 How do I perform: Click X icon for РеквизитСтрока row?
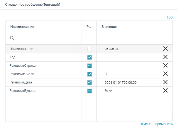click(x=165, y=65)
